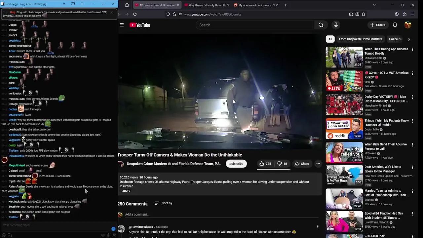Open the YouTube hamburger guide menu
This screenshot has width=423, height=238.
[122, 25]
